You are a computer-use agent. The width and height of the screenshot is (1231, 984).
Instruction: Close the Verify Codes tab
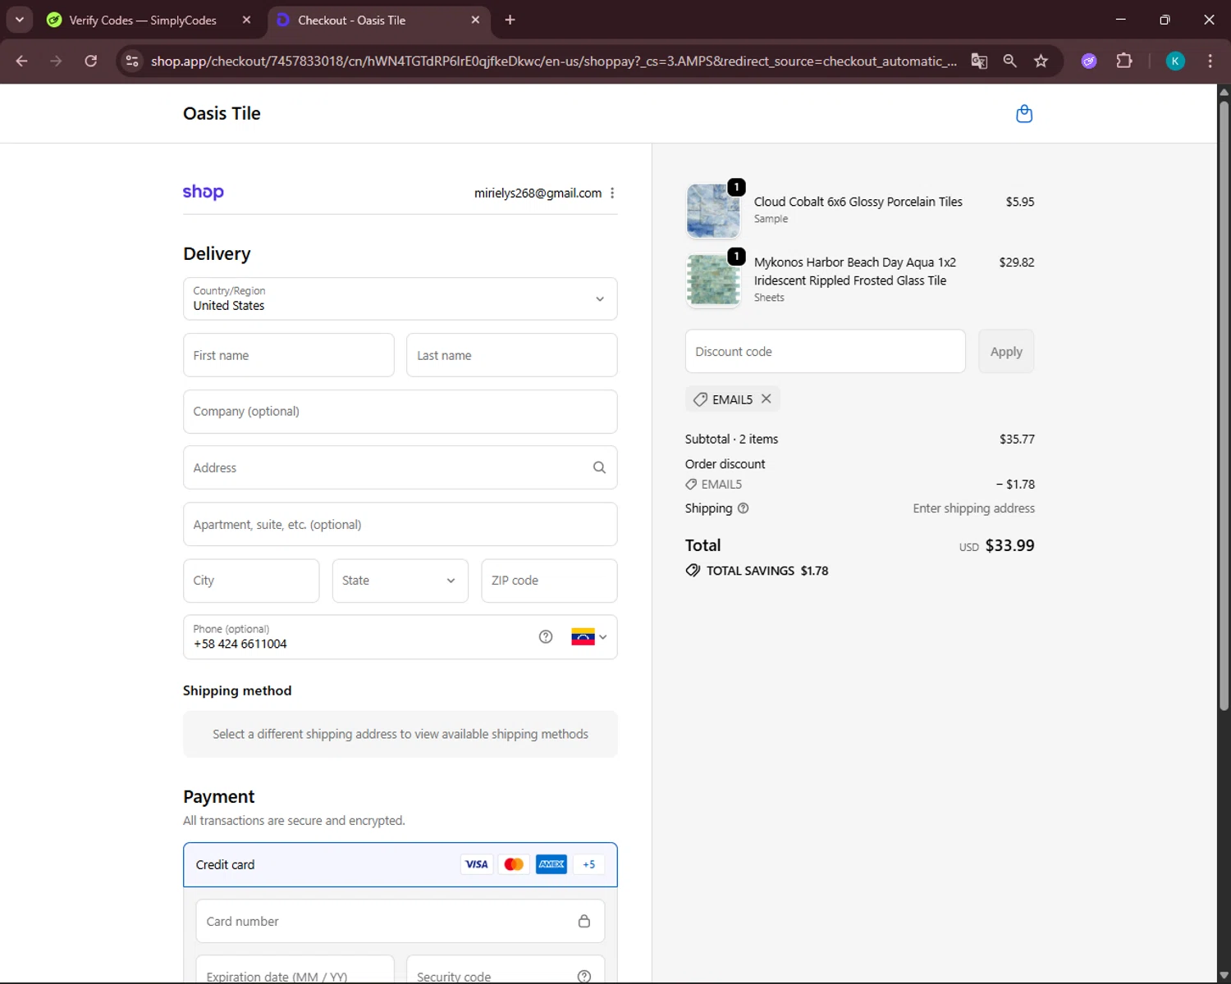coord(246,20)
